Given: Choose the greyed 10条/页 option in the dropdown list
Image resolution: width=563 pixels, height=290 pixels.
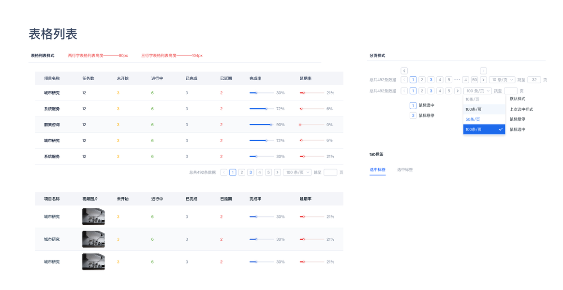Looking at the screenshot, I should tap(484, 100).
